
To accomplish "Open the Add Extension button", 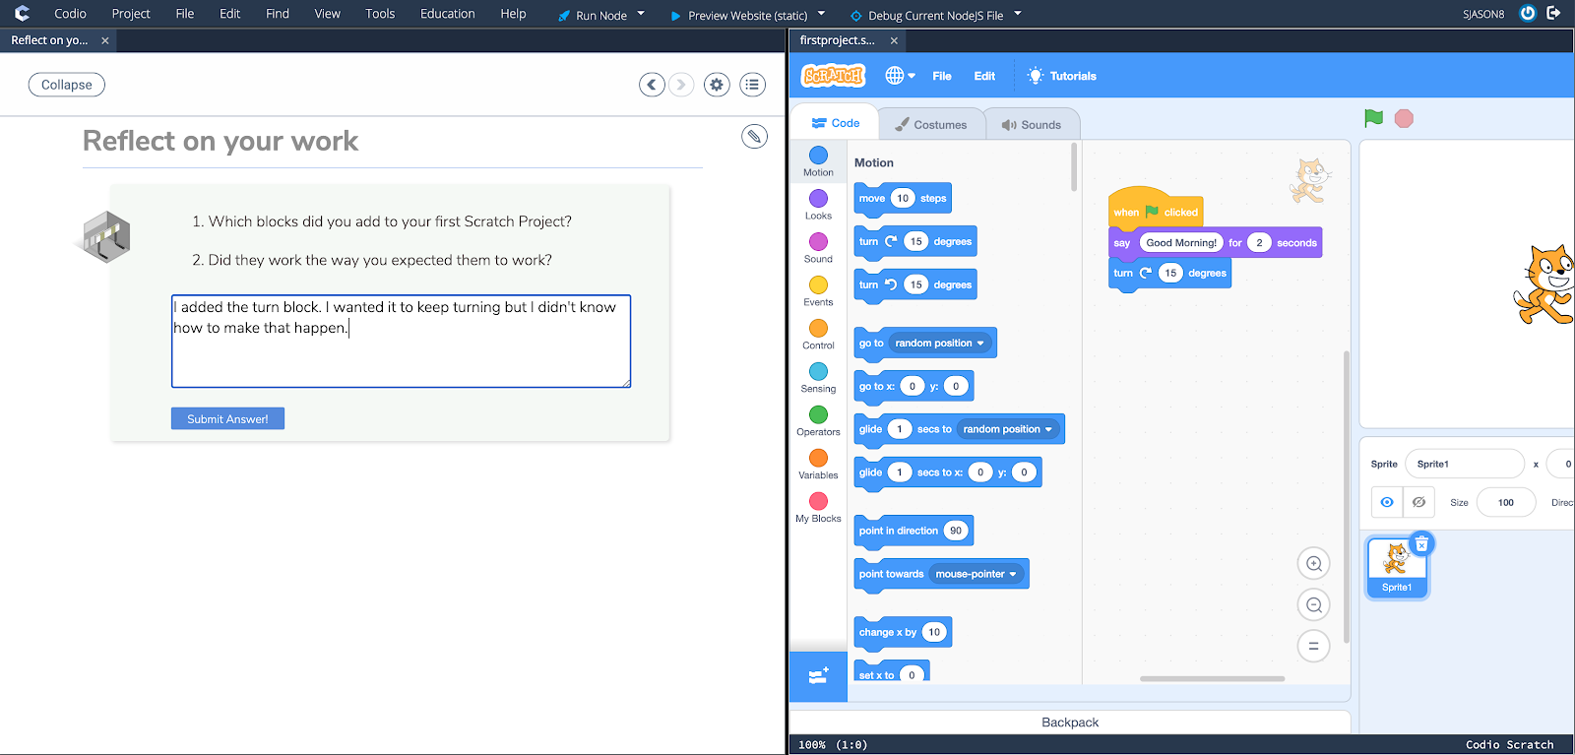I will 818,676.
